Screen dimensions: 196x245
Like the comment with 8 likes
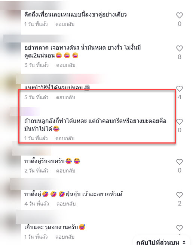tap(180, 48)
